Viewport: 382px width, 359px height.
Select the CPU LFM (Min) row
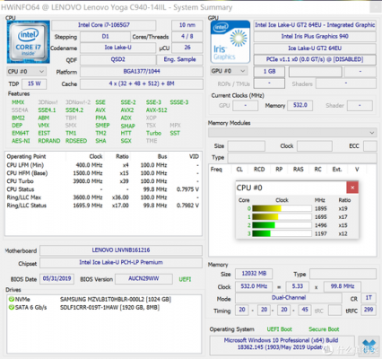(x=103, y=165)
